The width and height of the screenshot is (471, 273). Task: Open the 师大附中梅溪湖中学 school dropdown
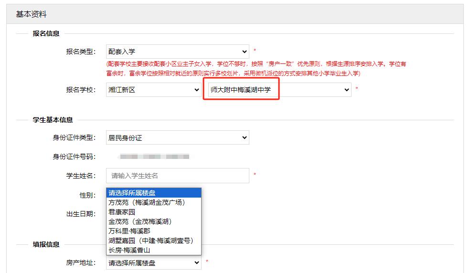279,90
